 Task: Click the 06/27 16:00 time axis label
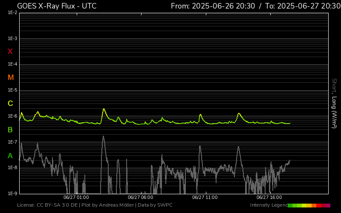[x=269, y=197]
